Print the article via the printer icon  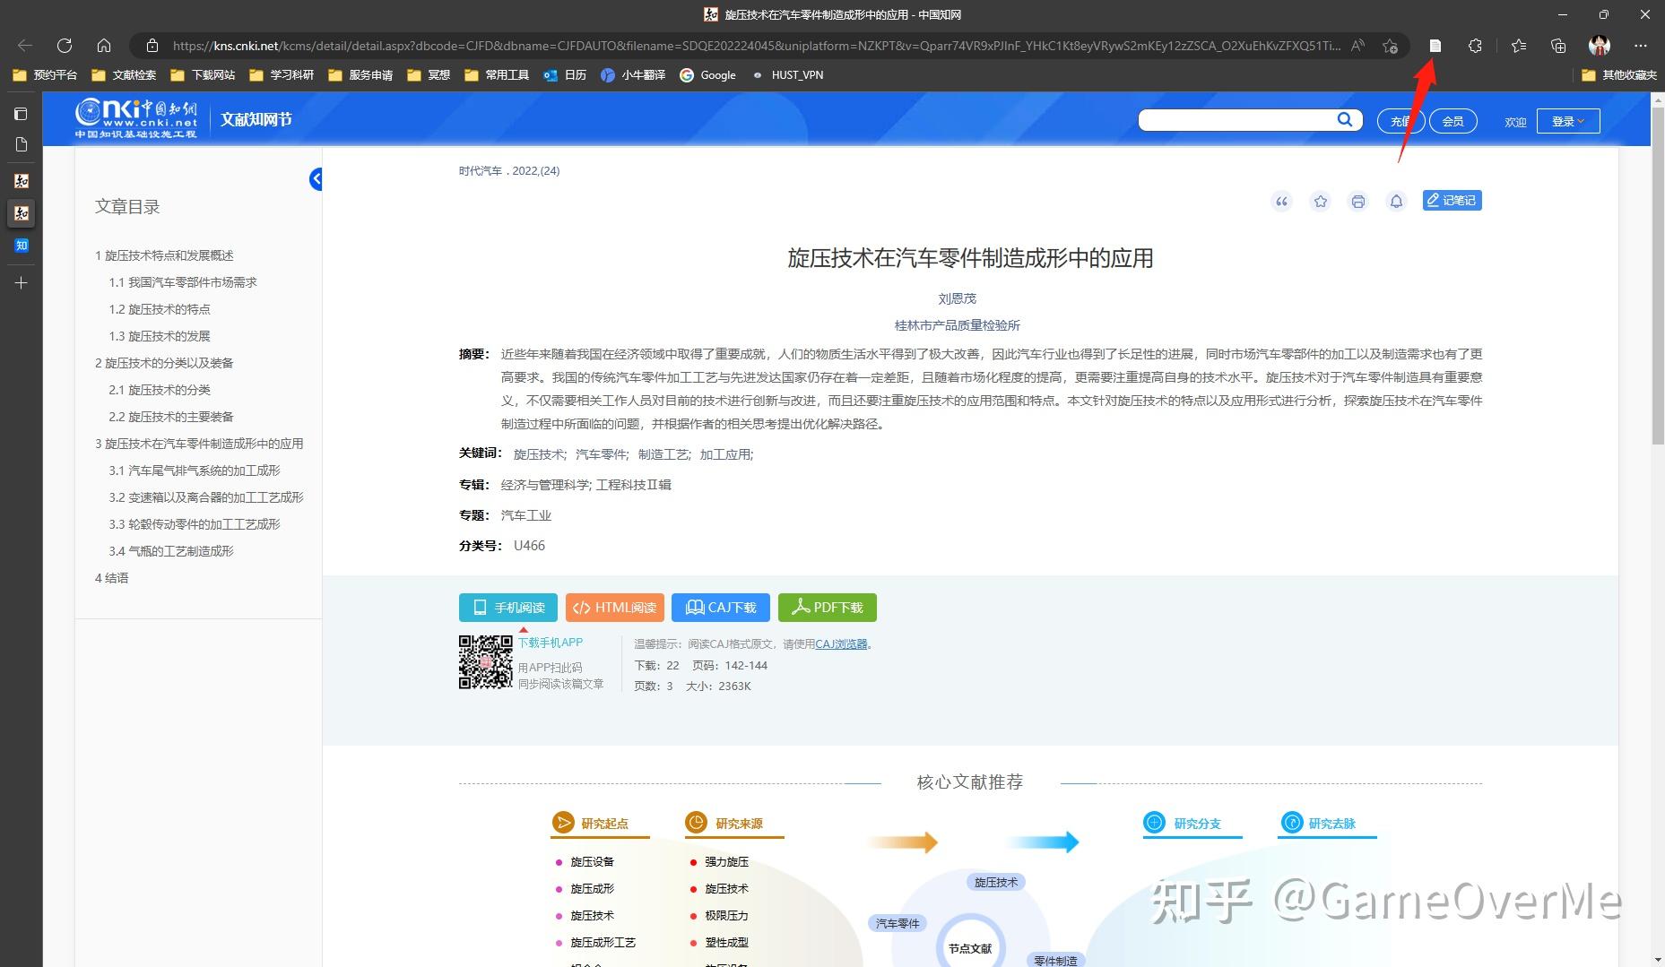coord(1357,201)
